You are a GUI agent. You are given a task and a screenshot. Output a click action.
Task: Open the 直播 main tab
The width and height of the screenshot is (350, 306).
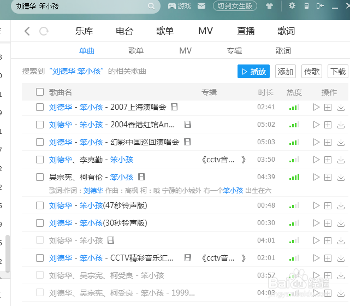pyautogui.click(x=246, y=31)
